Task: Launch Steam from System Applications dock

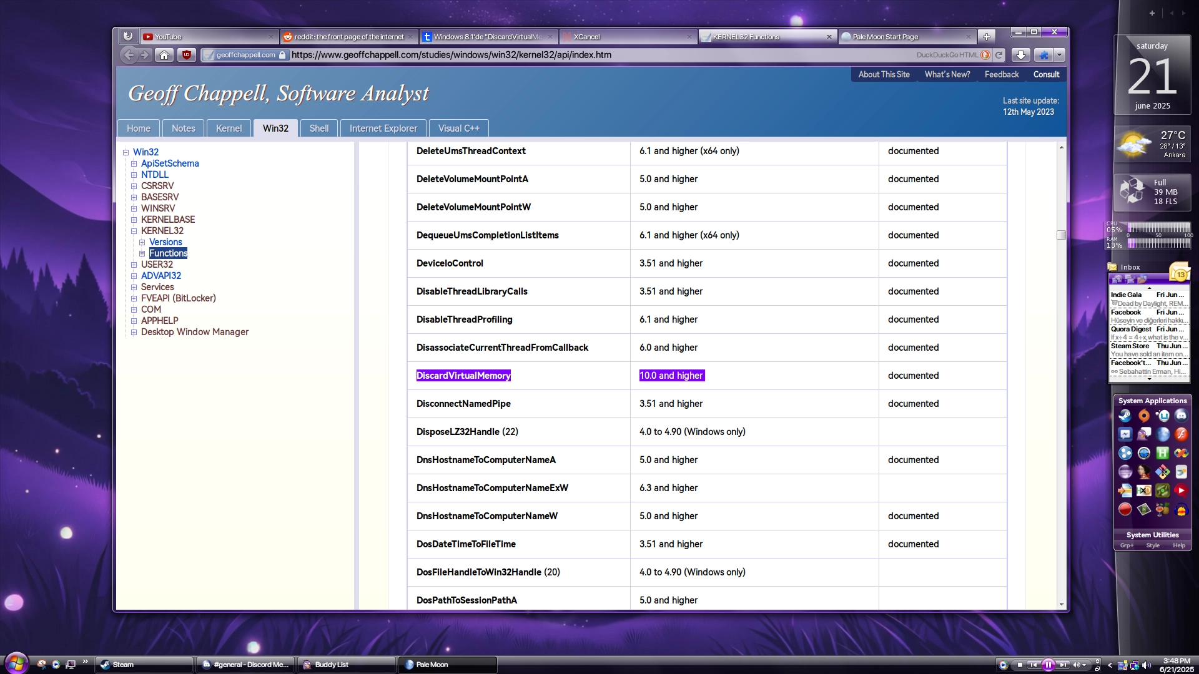Action: 1125,416
